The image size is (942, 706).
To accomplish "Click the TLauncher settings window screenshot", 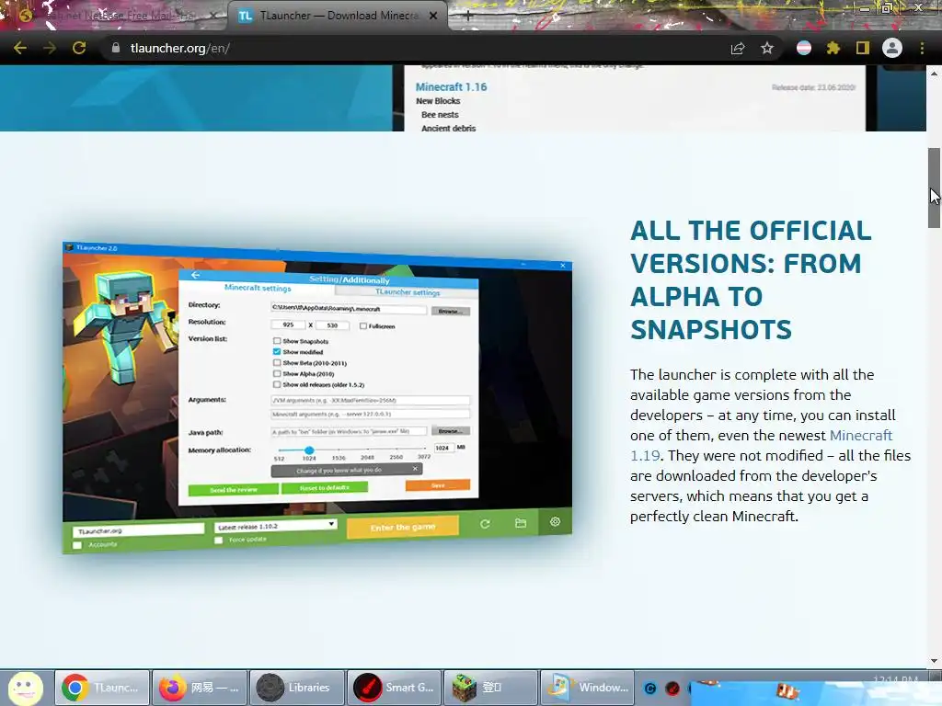I will pyautogui.click(x=317, y=397).
